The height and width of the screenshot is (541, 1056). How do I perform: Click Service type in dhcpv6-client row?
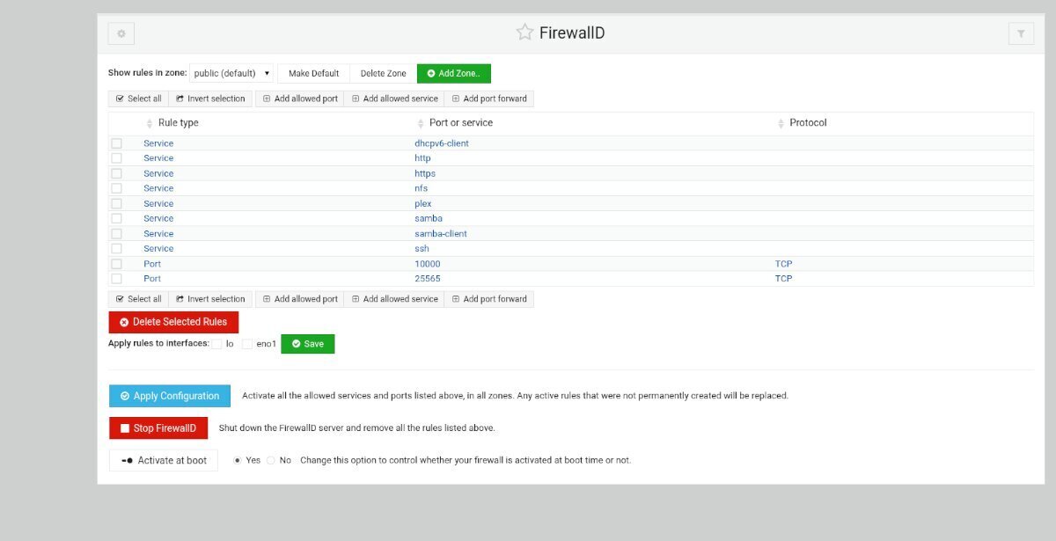coord(158,143)
